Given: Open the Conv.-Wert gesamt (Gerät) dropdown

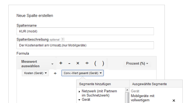Looking at the screenshot, I should (x=83, y=73).
